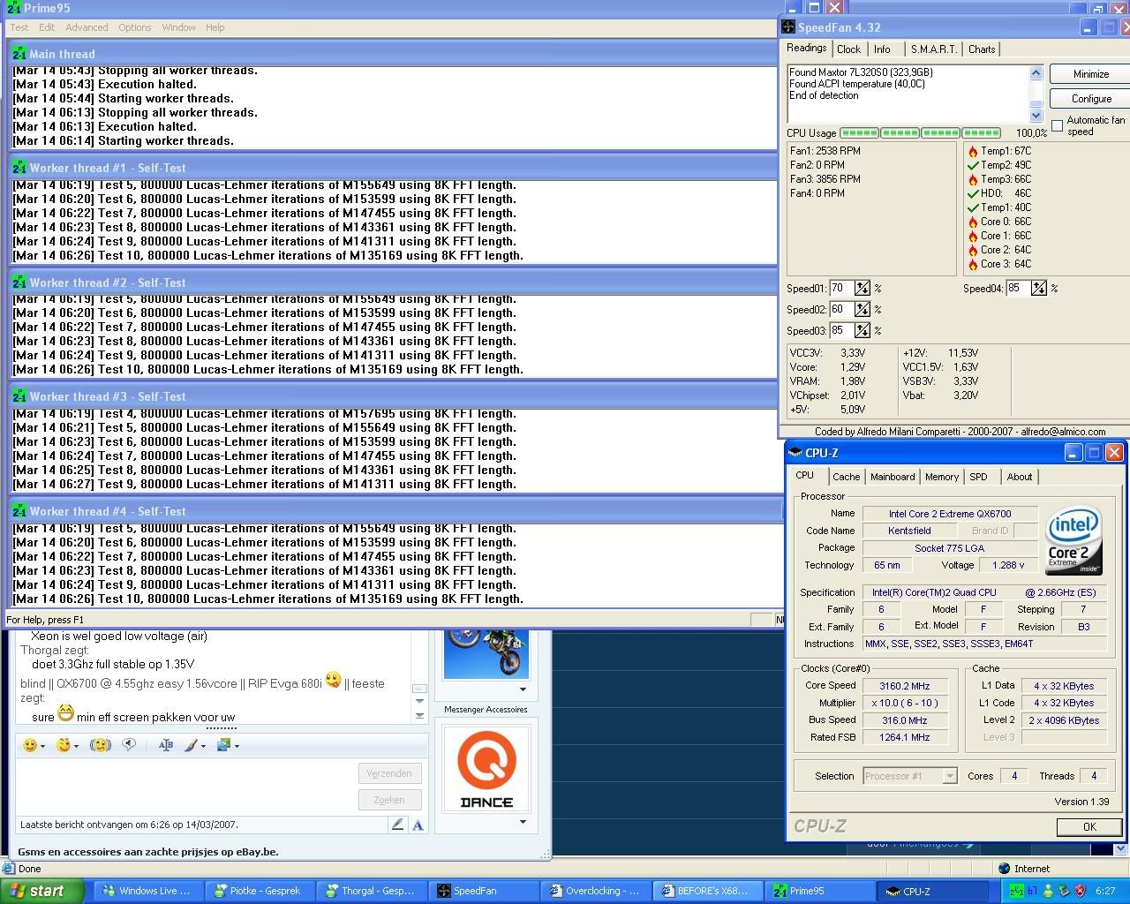Expand the Processor #1 selection dropdown

(949, 776)
